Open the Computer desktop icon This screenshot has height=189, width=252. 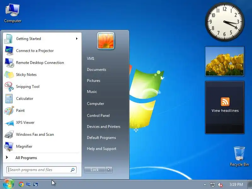click(x=13, y=13)
